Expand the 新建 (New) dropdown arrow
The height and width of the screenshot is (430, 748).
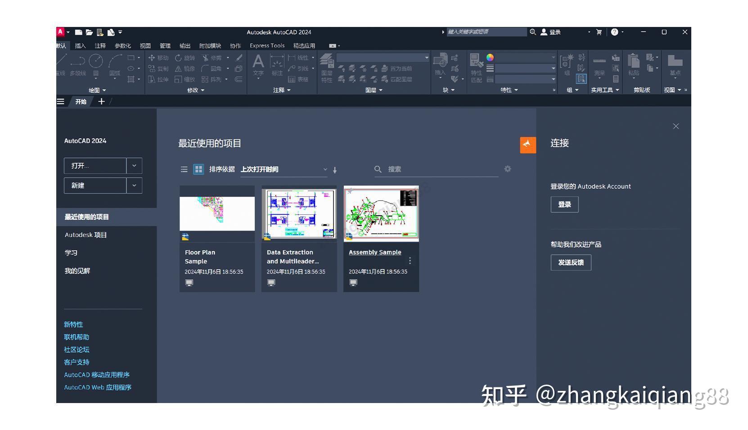click(134, 186)
